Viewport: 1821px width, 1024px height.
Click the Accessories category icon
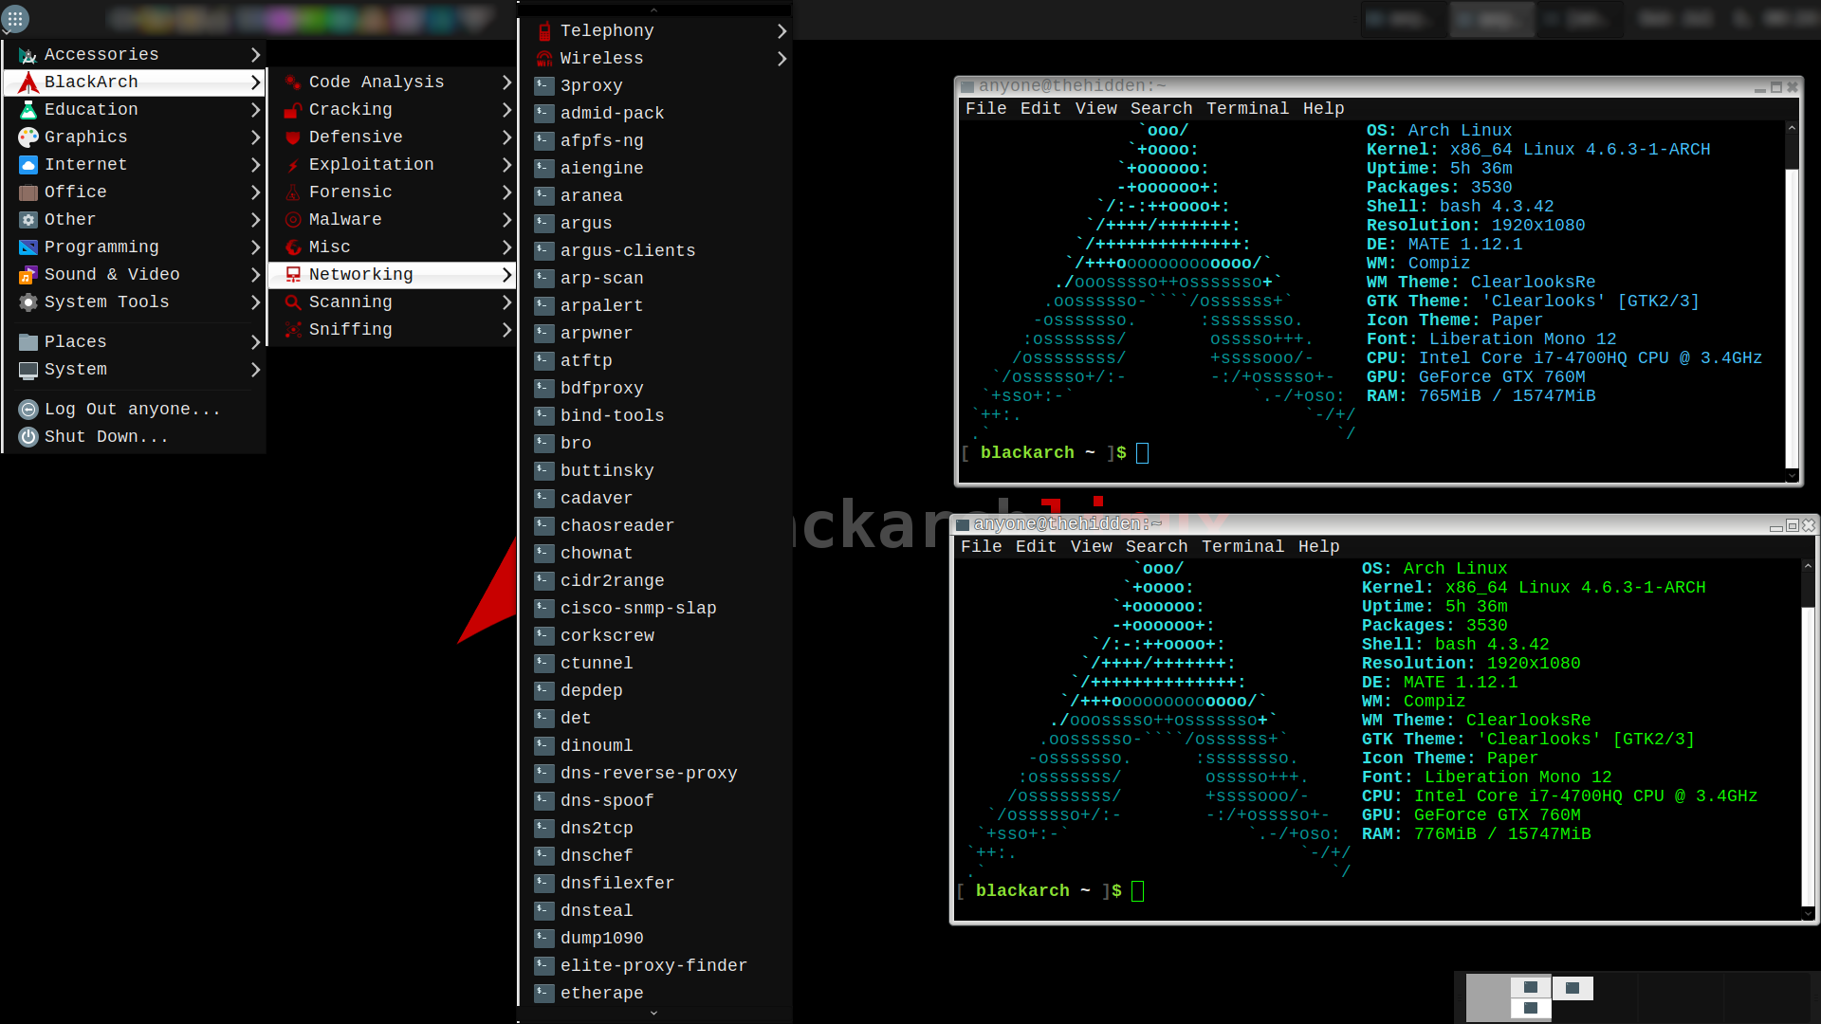[x=28, y=55]
